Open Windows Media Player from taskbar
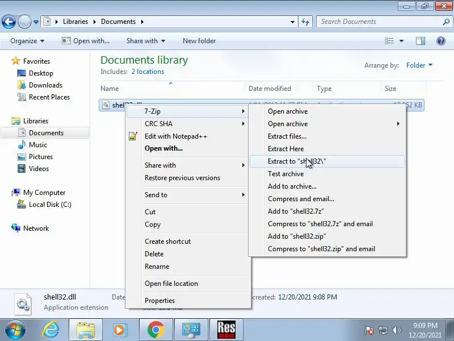 pyautogui.click(x=119, y=330)
